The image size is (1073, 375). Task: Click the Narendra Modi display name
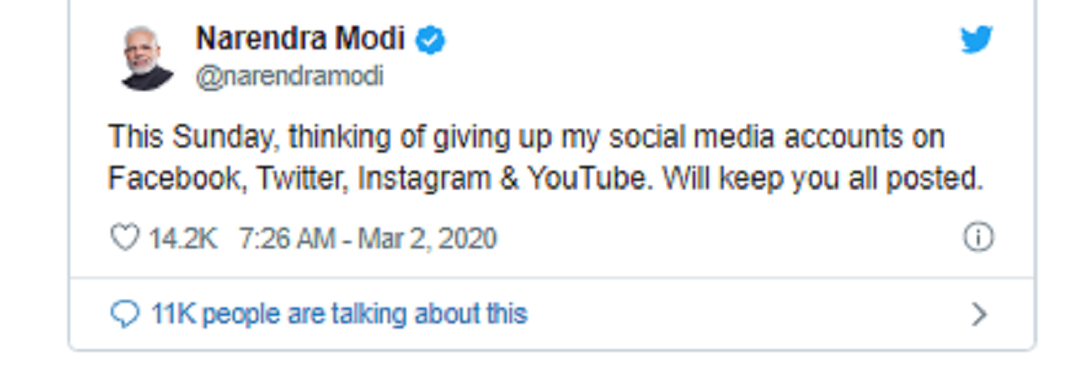300,38
